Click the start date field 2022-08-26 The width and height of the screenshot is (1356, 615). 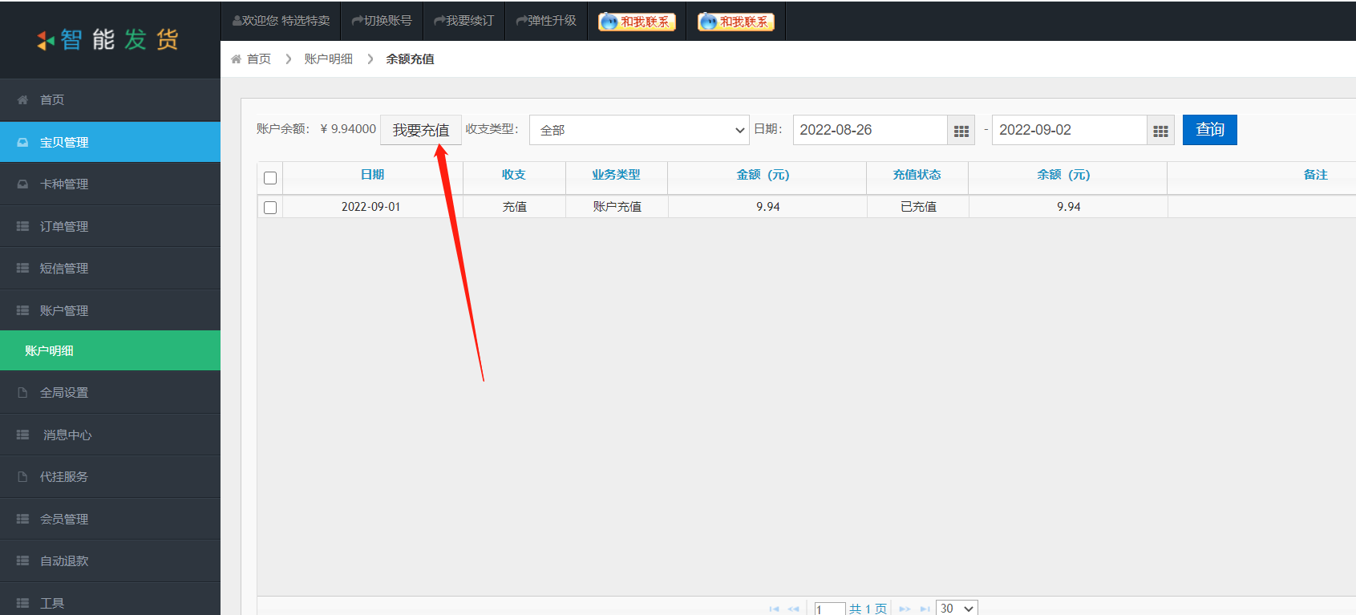(x=869, y=130)
